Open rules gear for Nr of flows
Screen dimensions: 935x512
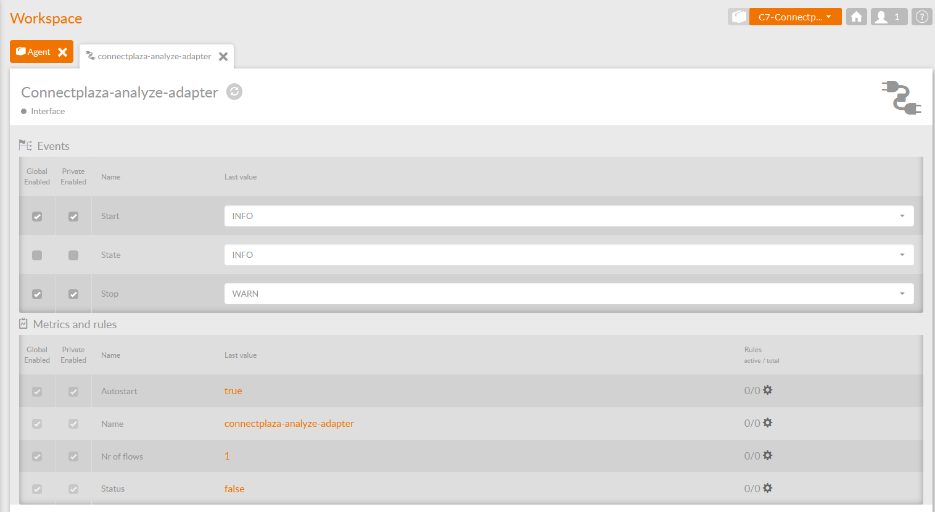[x=767, y=456]
